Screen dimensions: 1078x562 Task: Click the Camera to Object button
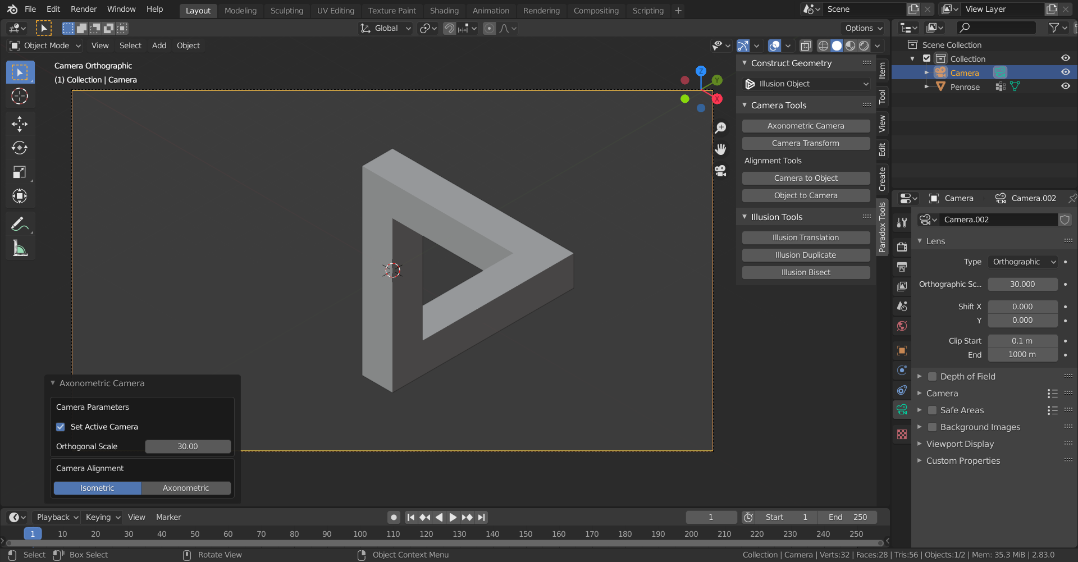tap(805, 178)
